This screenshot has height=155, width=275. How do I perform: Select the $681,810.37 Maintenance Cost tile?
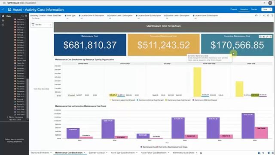pyautogui.click(x=90, y=45)
